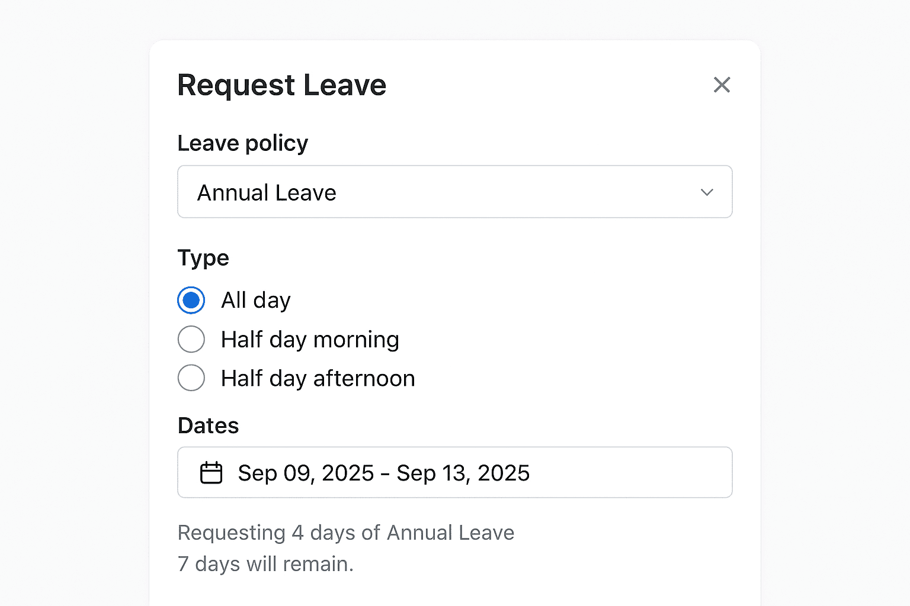Click the Dates section label
Image resolution: width=910 pixels, height=606 pixels.
click(208, 425)
